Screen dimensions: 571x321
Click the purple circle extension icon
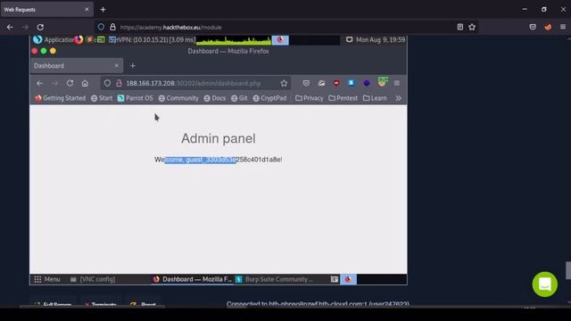tap(367, 83)
